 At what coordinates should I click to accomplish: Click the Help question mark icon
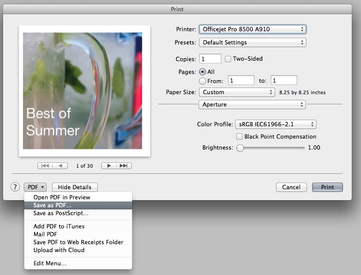pyautogui.click(x=15, y=187)
